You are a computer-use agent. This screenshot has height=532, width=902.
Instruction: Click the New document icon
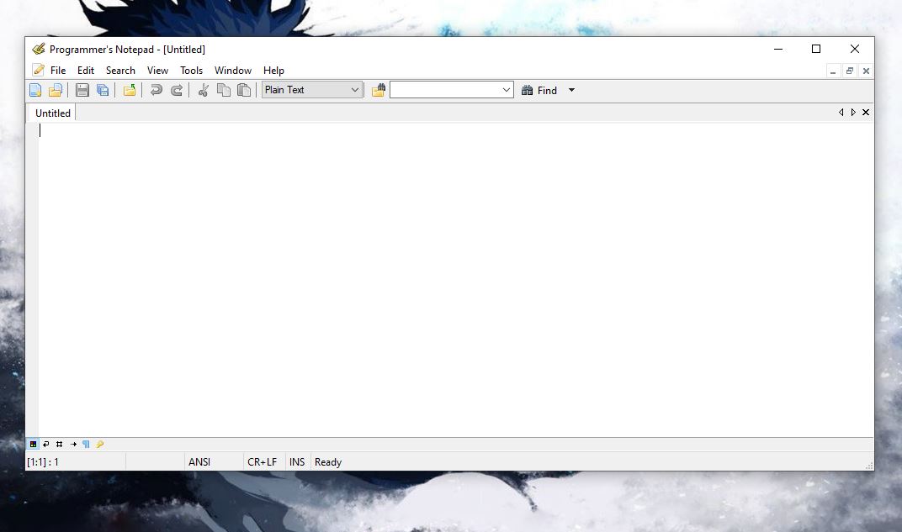click(35, 90)
